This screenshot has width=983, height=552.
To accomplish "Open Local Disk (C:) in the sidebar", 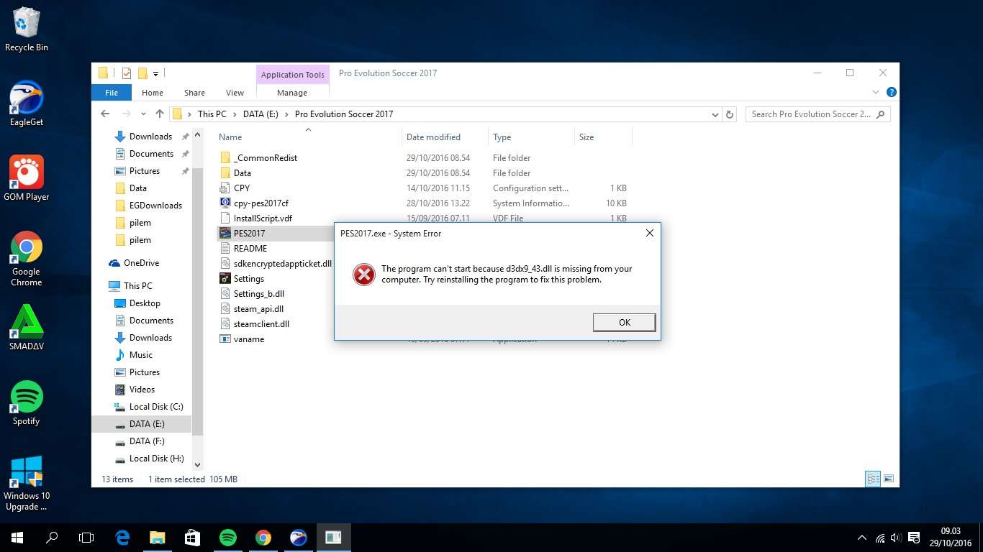I will [156, 407].
